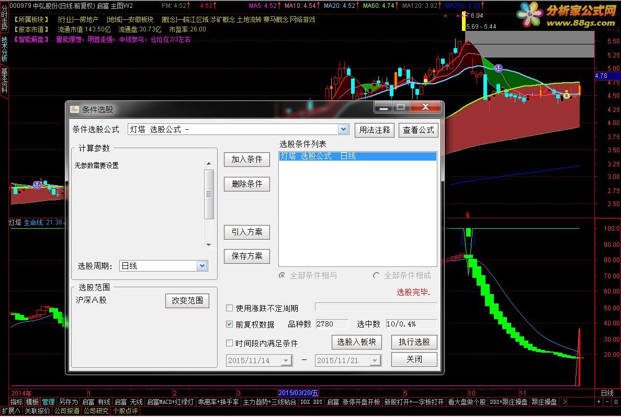Click the purple sad face marker near peak

coord(499,68)
